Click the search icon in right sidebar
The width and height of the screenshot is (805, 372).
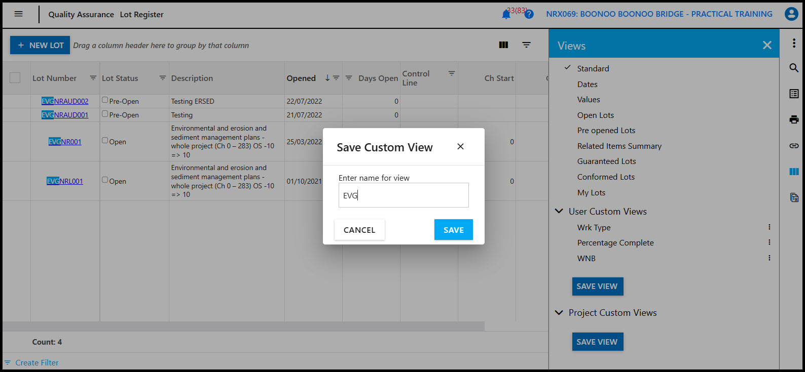point(794,68)
